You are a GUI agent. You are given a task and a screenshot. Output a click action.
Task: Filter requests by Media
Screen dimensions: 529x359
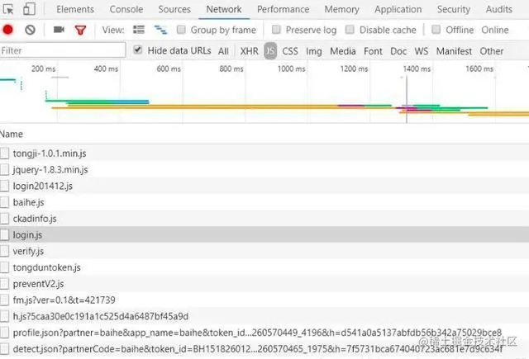pos(343,51)
